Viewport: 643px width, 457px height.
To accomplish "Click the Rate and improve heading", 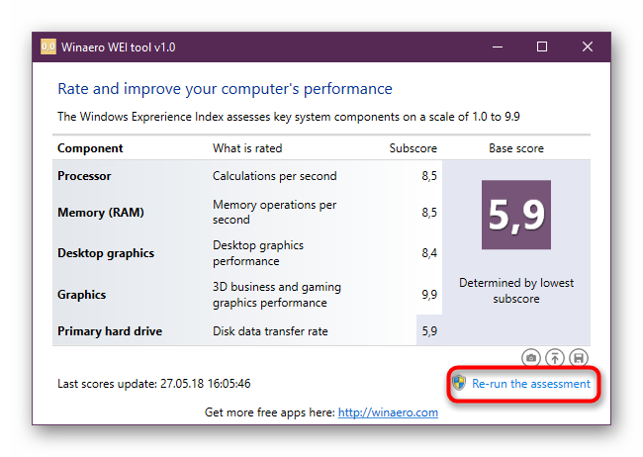I will [x=225, y=89].
